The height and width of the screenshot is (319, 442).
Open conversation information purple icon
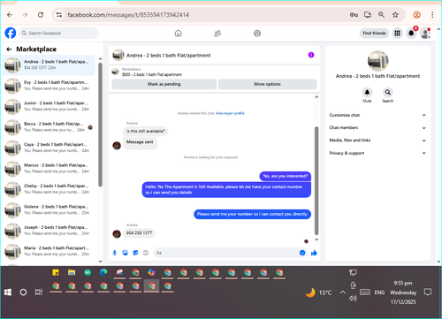coord(311,55)
